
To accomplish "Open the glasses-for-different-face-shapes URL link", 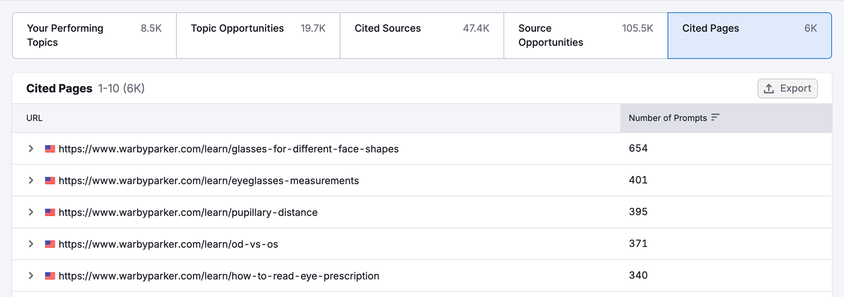I will click(x=228, y=149).
